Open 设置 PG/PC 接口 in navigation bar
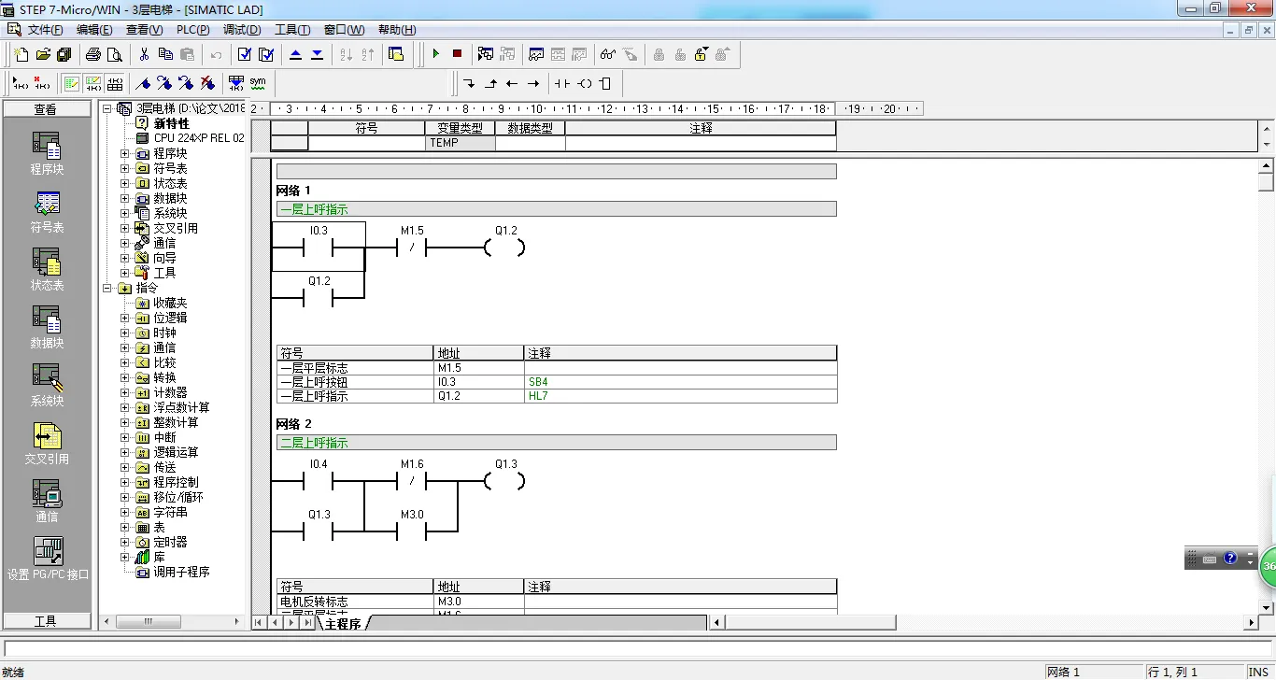1276x680 pixels. click(x=47, y=559)
